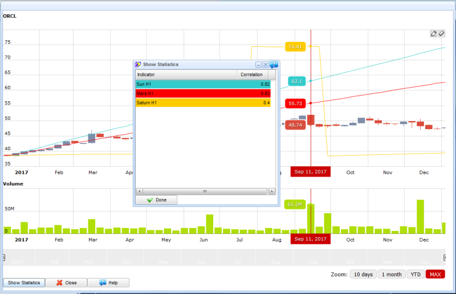Select the MAX zoom option
Screen dimensions: 456x294
pyautogui.click(x=435, y=274)
